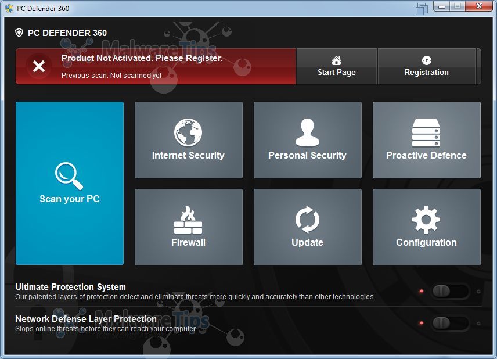Click the PC Defender 360 shield logo
This screenshot has width=497, height=359.
[x=19, y=33]
